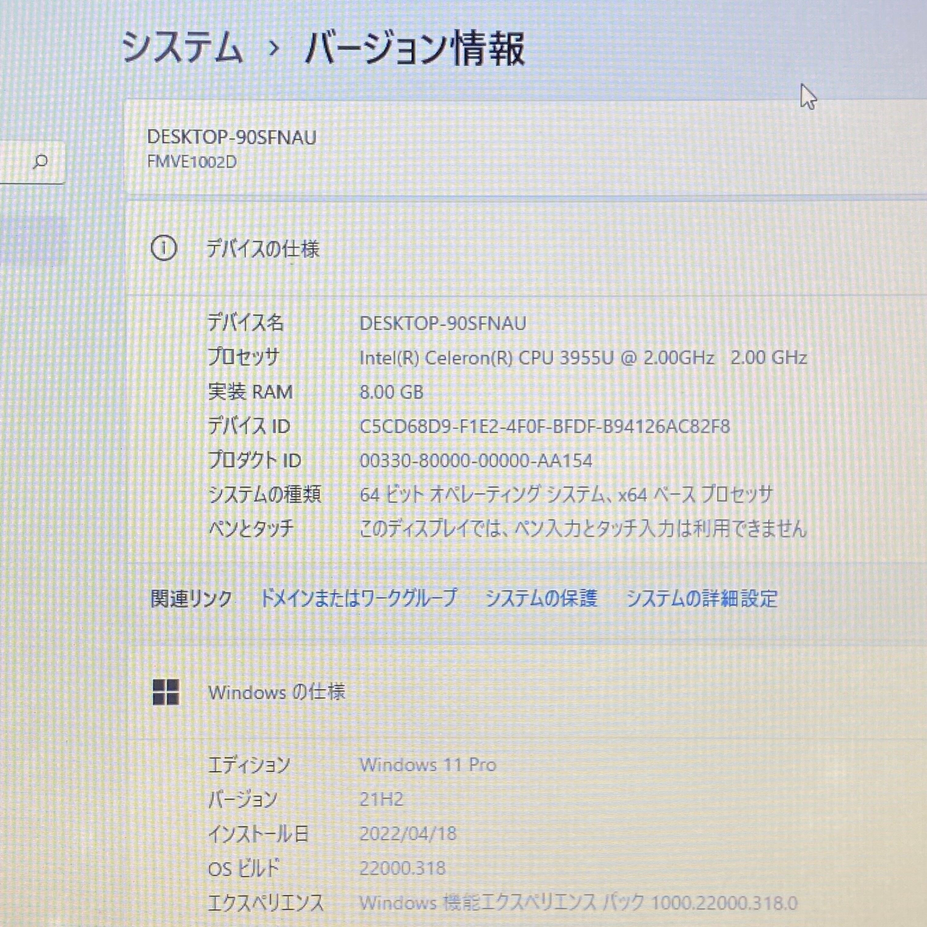Click エクスペリエンス value 1000.22000.318.0
The image size is (927, 927).
578,903
